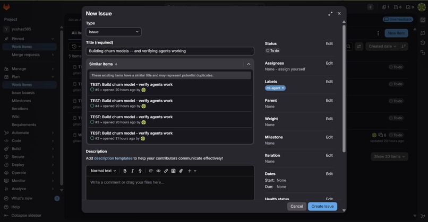
Task: Click the description text area
Action: [x=170, y=188]
